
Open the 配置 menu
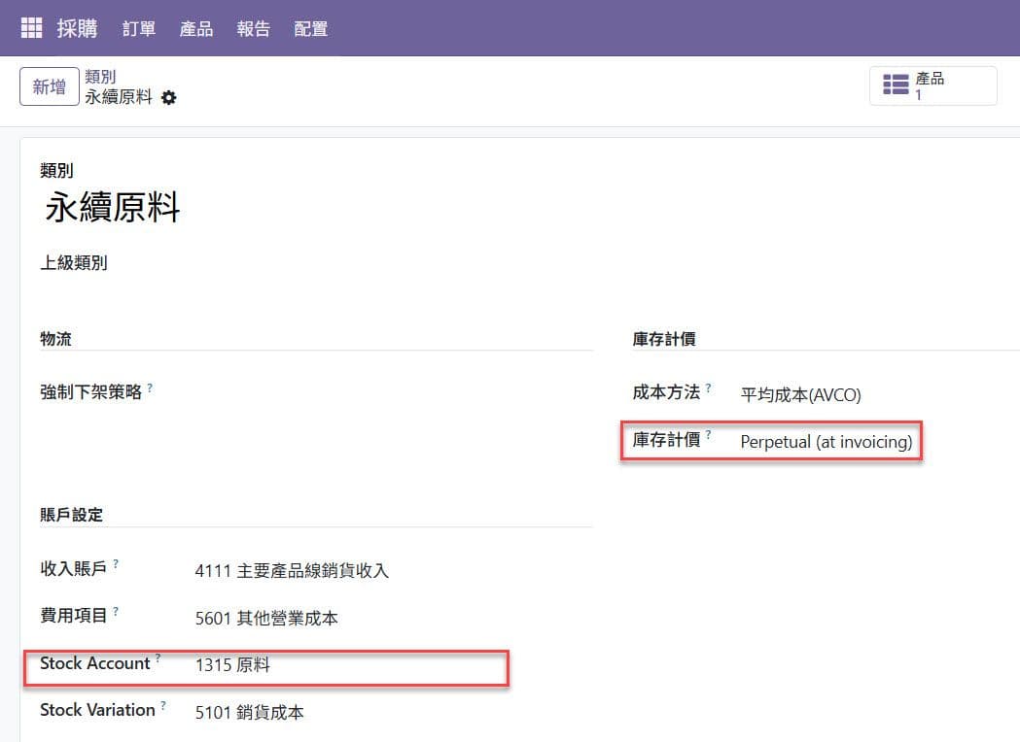pos(311,29)
